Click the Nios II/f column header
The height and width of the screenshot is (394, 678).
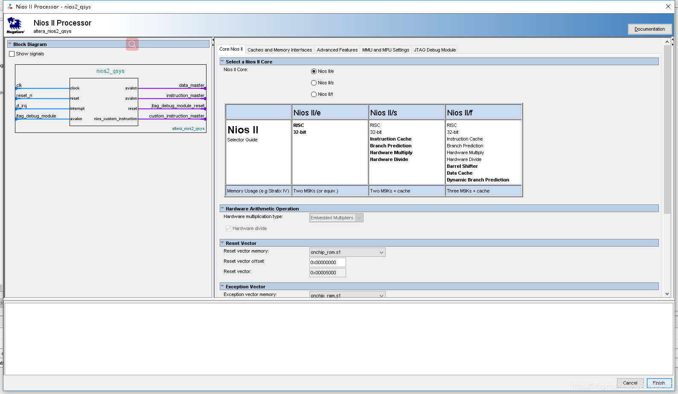point(483,112)
